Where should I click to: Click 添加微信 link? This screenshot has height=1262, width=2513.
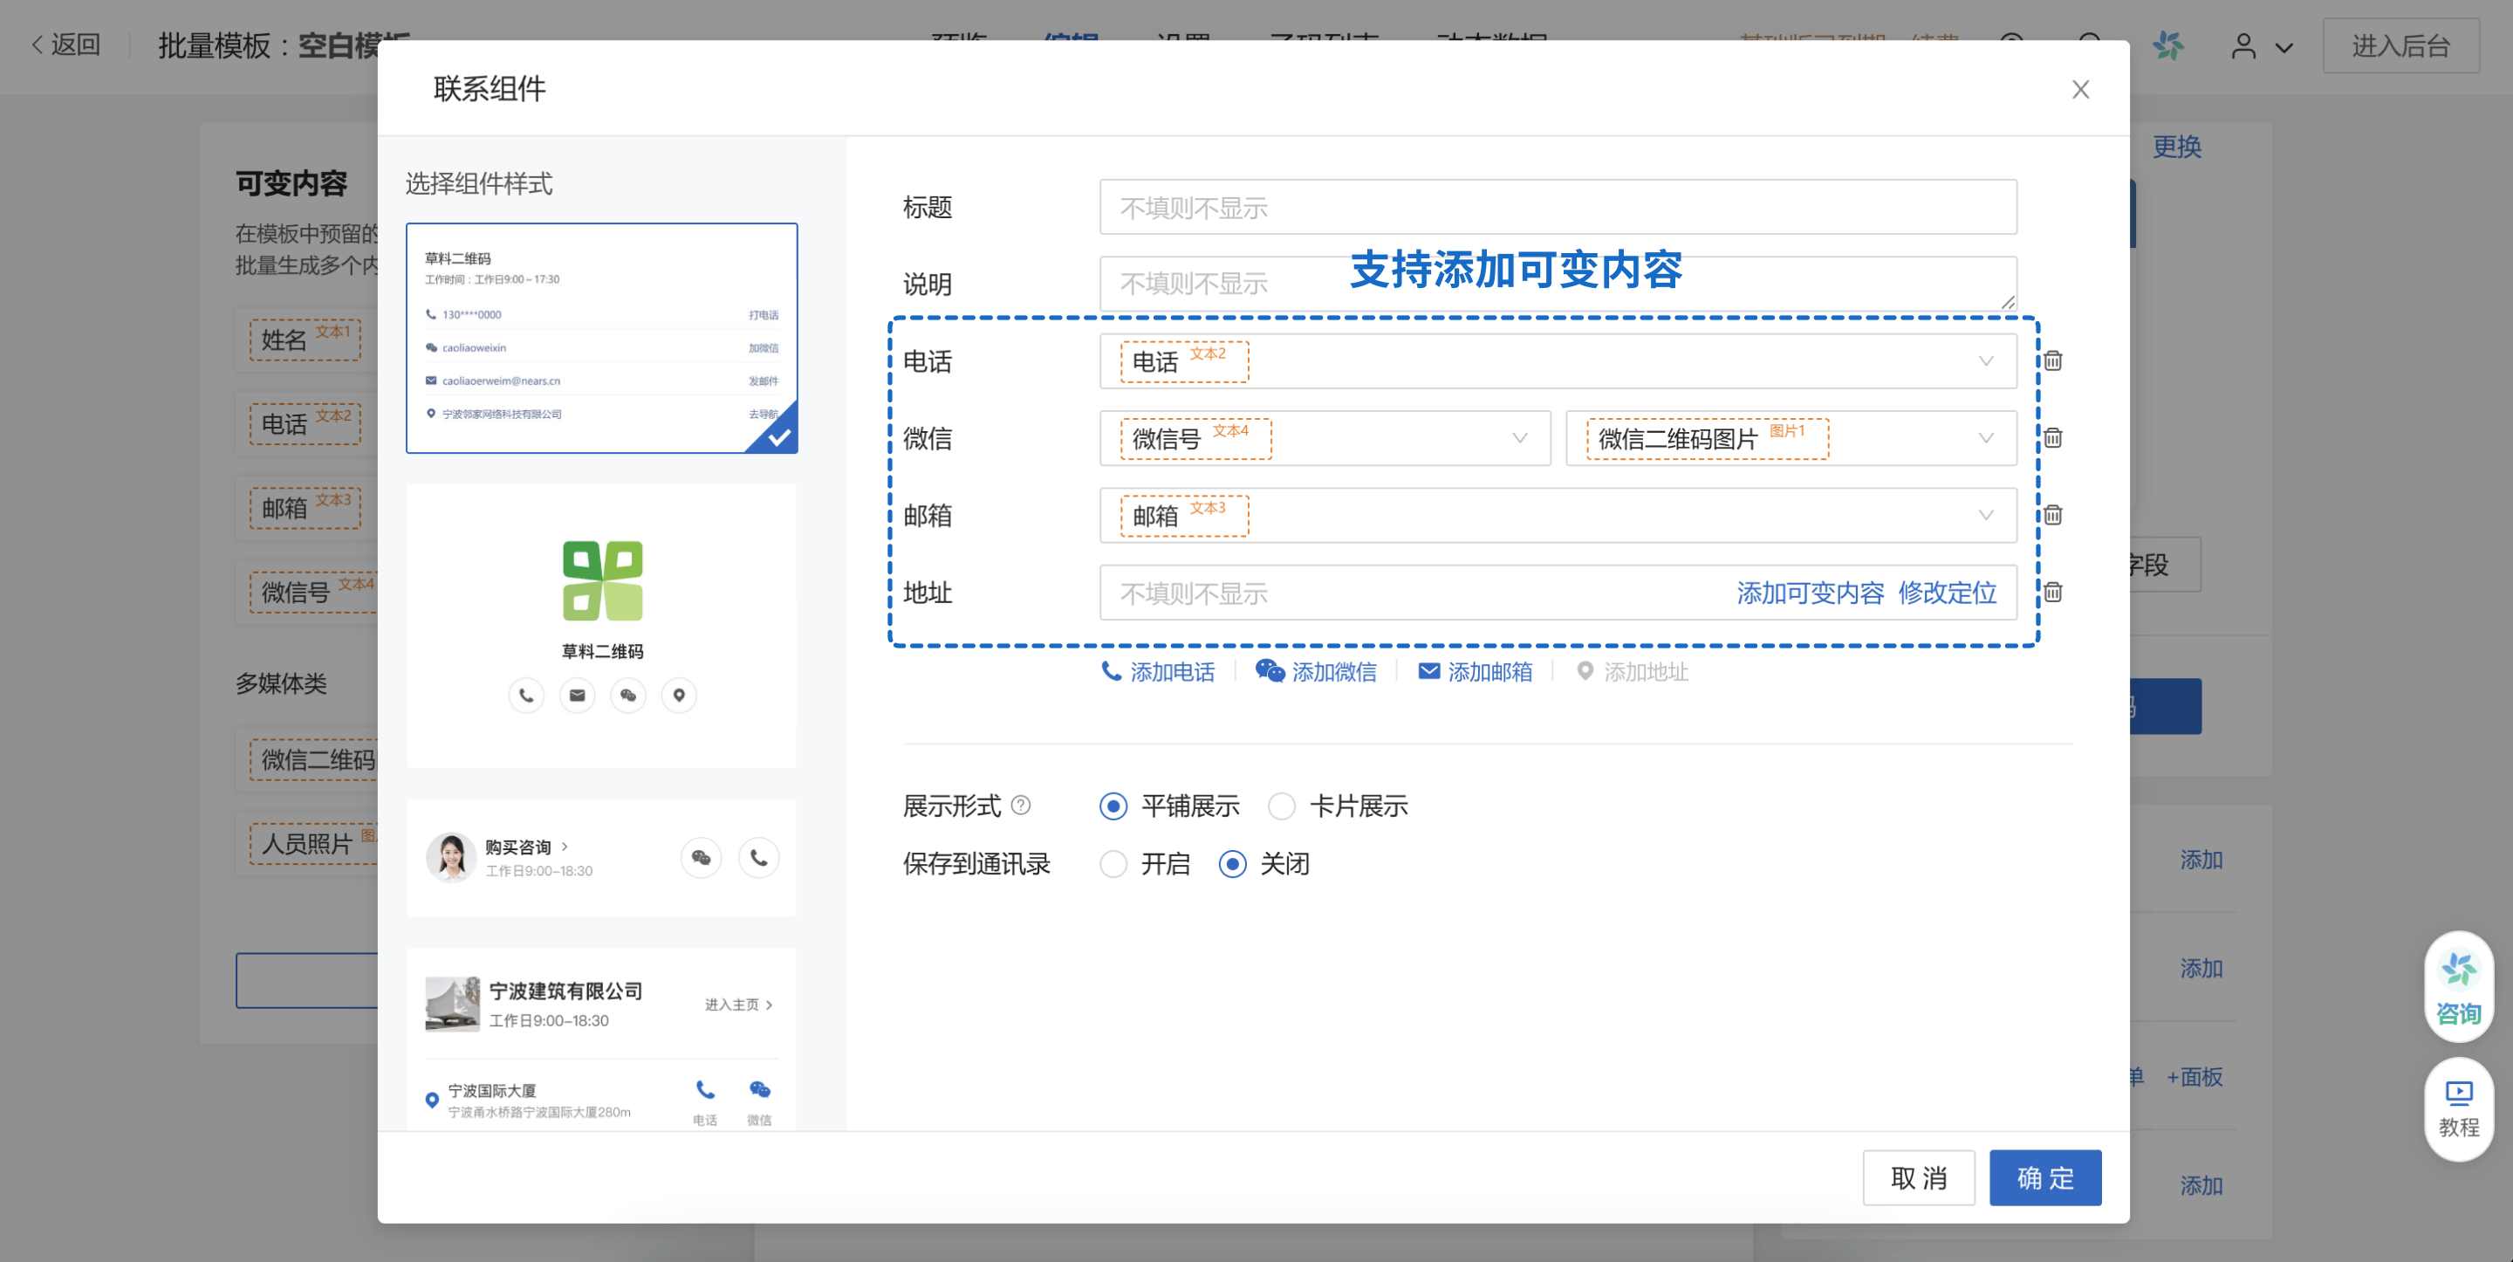[1315, 671]
